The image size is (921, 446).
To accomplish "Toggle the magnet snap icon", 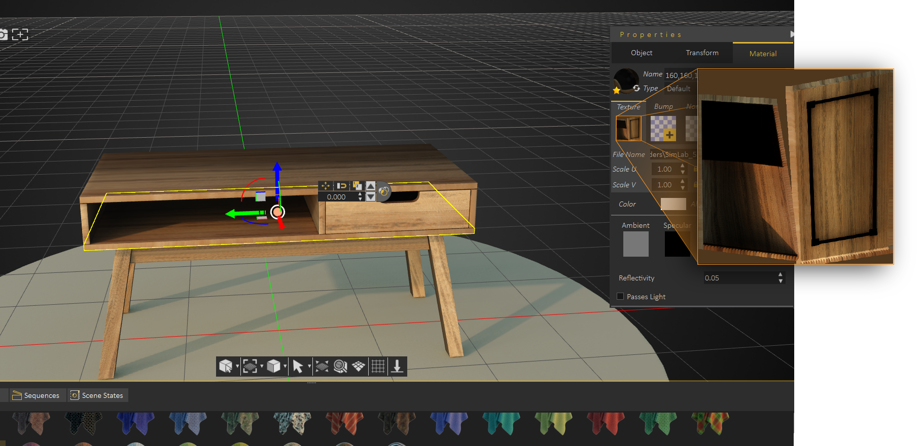I will click(341, 186).
